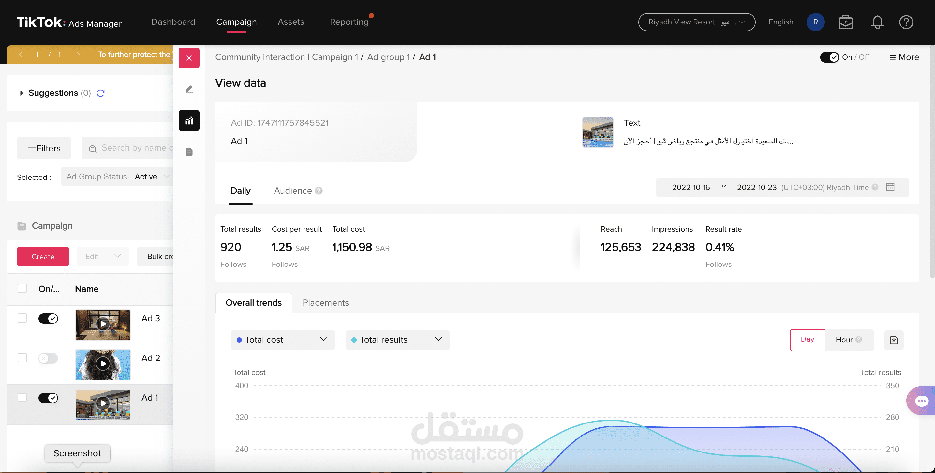This screenshot has height=473, width=935.
Task: Open the help question mark icon
Action: tap(906, 22)
